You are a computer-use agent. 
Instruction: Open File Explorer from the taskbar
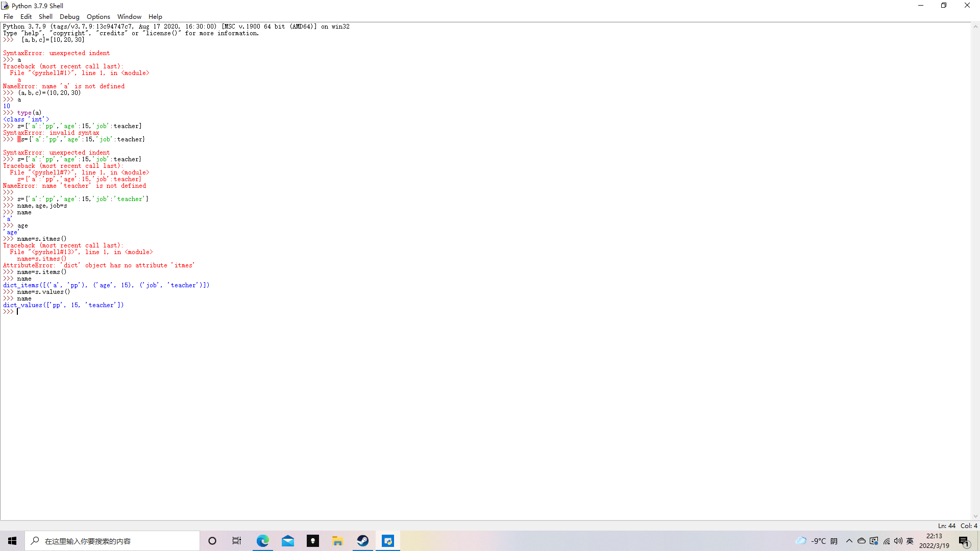click(x=337, y=541)
